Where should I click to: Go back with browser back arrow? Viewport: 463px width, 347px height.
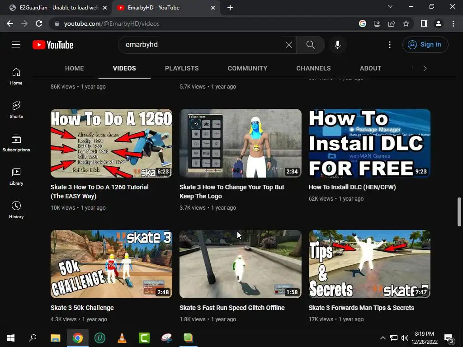(x=10, y=23)
